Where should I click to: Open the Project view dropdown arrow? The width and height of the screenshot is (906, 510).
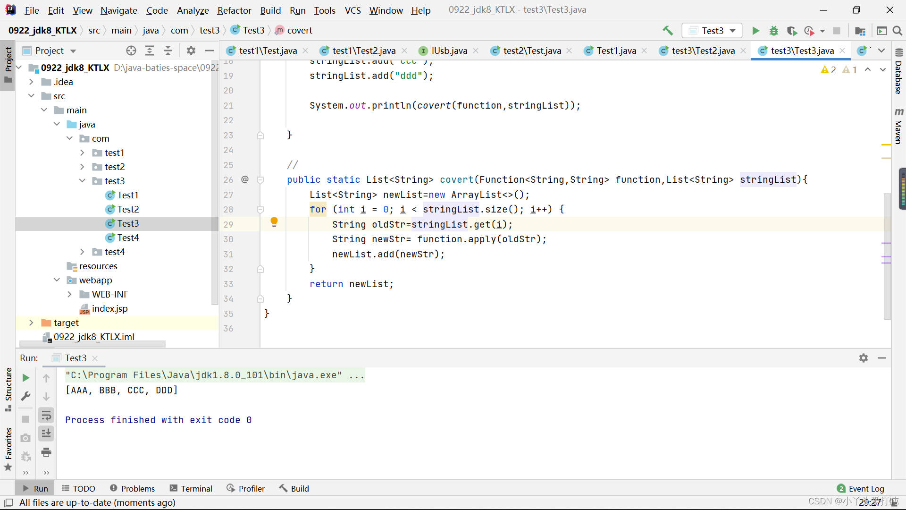pyautogui.click(x=73, y=51)
